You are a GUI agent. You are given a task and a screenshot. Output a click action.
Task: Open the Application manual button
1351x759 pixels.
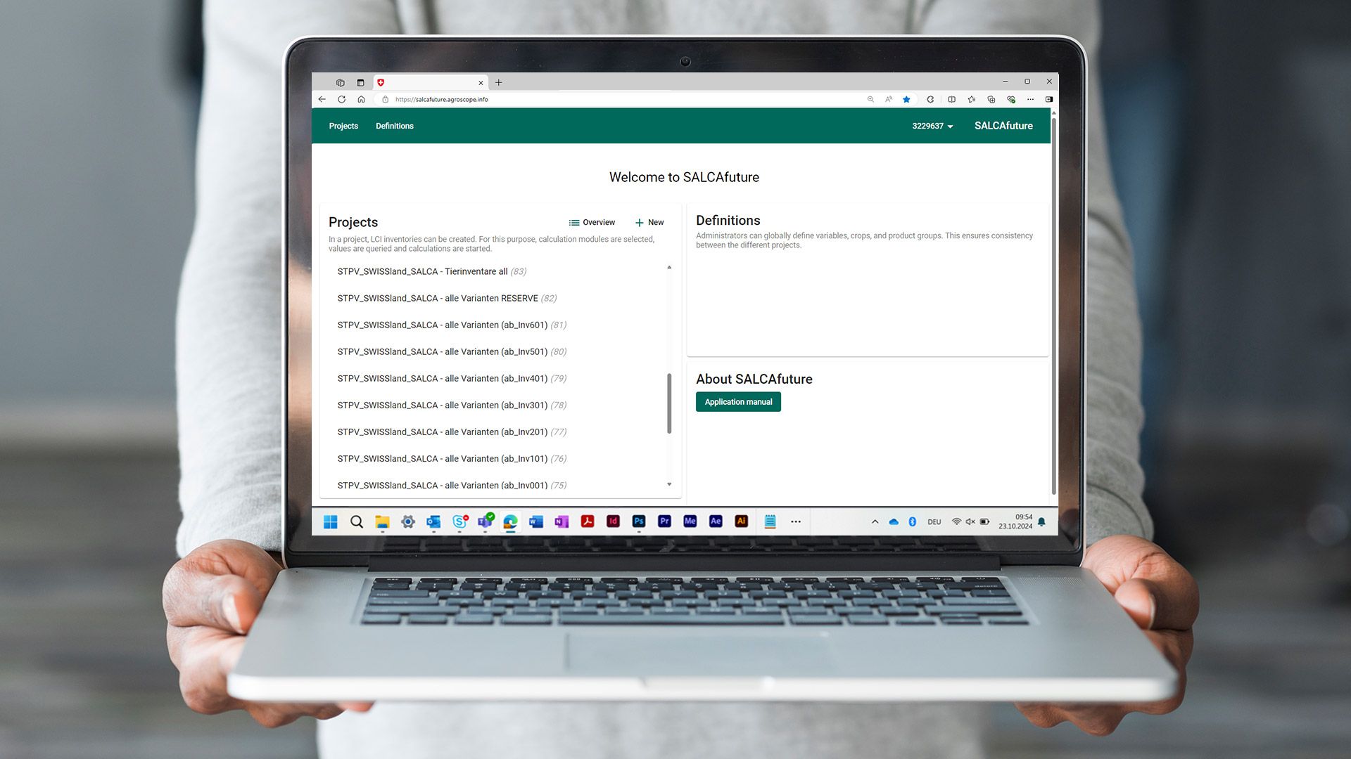pos(739,401)
